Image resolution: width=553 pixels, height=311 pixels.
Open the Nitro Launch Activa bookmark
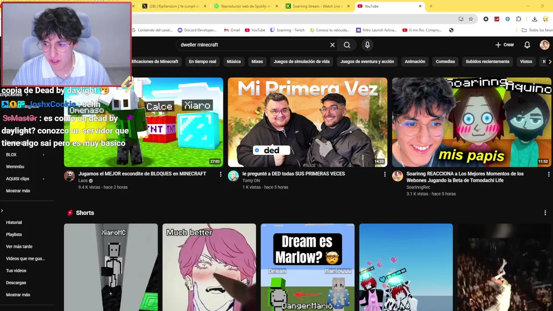point(376,30)
